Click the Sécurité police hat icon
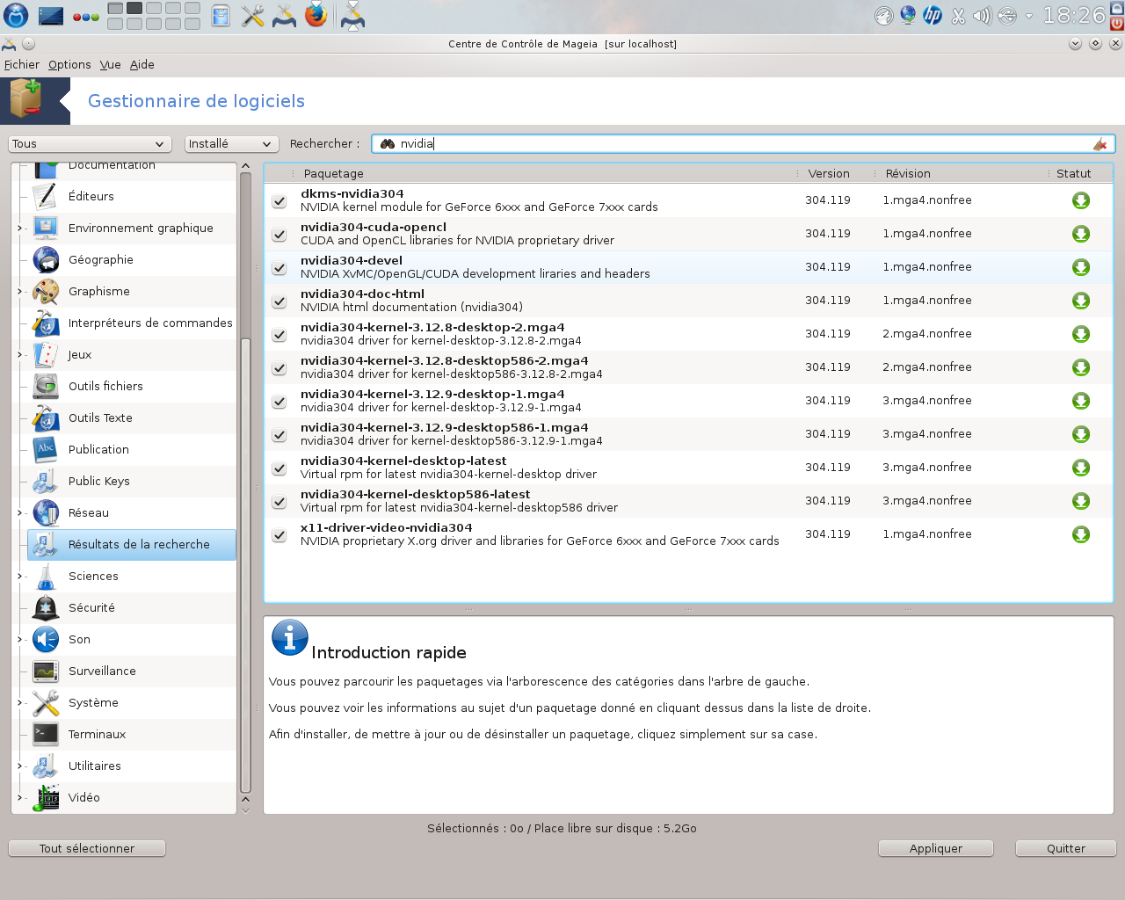Screen dimensions: 1125x900 (x=46, y=607)
